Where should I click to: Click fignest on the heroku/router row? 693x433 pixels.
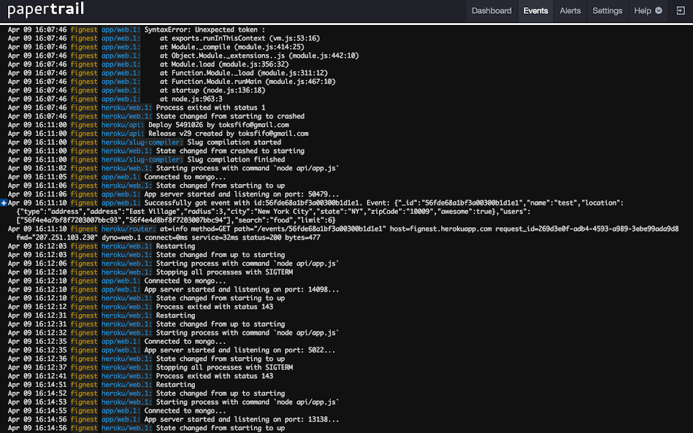(x=84, y=229)
